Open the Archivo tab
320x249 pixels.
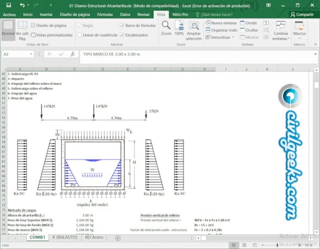tap(9, 15)
